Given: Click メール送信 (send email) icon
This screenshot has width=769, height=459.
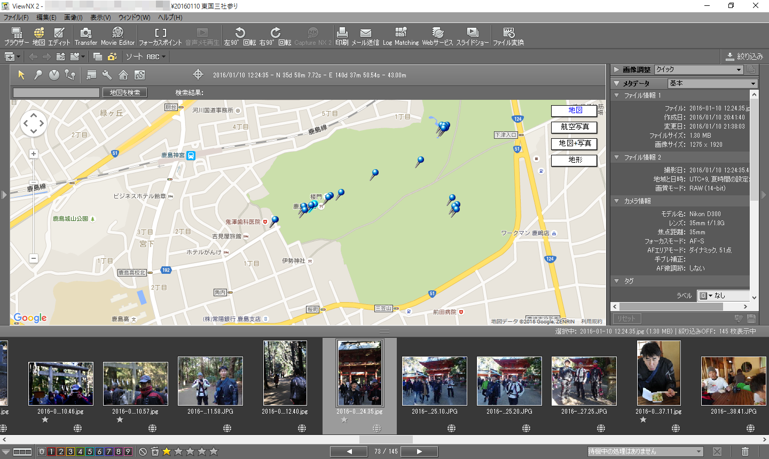Looking at the screenshot, I should pyautogui.click(x=365, y=36).
